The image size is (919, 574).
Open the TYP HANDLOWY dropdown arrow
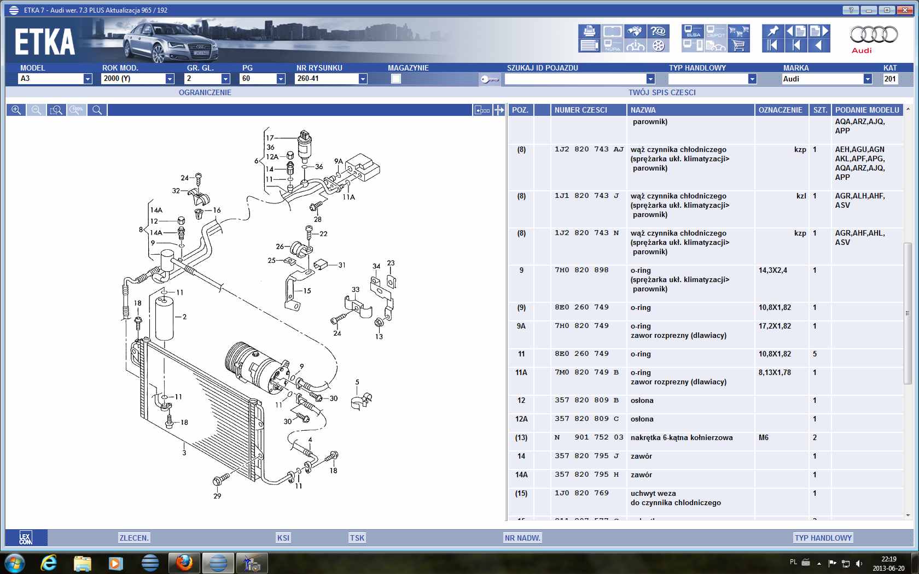pyautogui.click(x=752, y=79)
